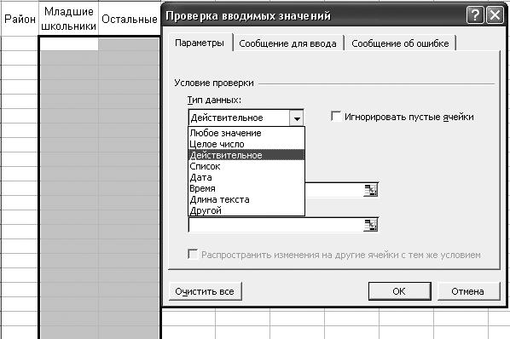Select the white active cell under Младшие школьники

pyautogui.click(x=68, y=43)
